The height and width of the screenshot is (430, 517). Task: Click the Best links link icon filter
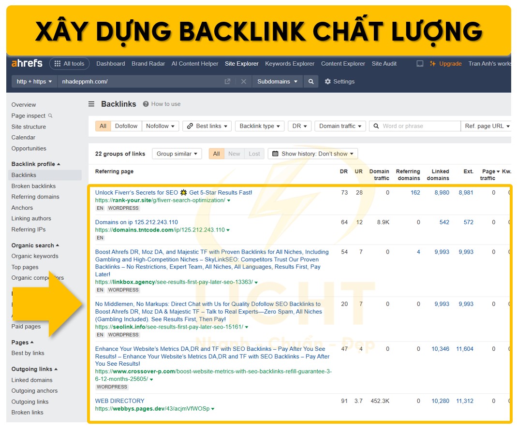click(x=190, y=126)
